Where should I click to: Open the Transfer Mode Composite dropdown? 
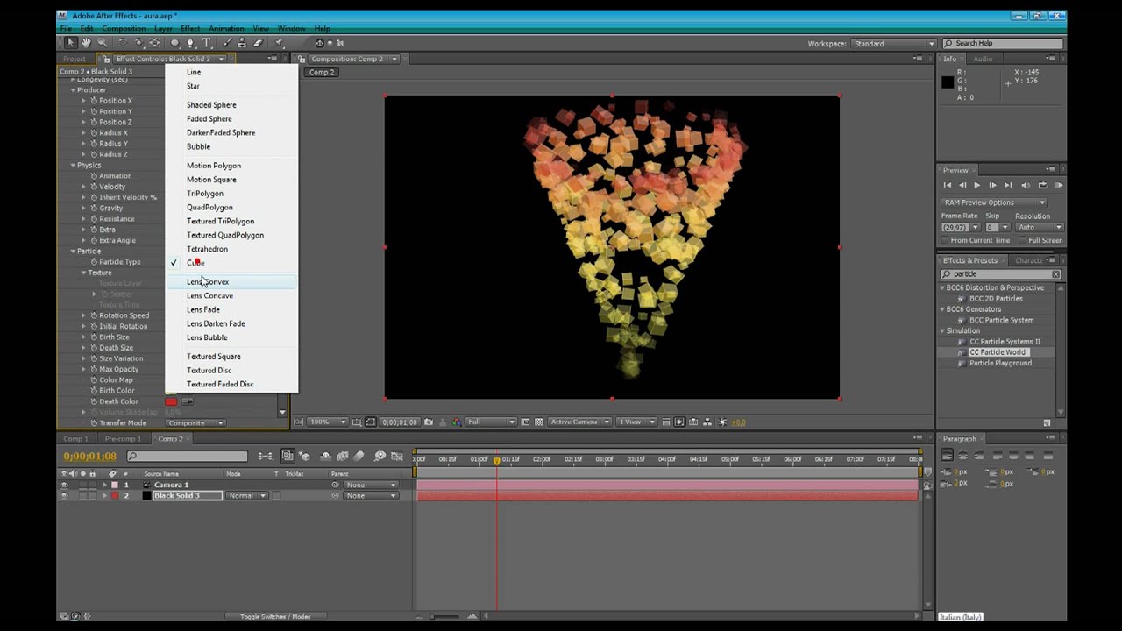(195, 423)
